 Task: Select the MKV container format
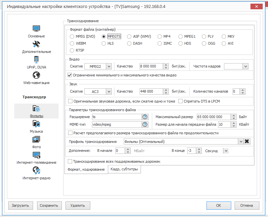pyautogui.click(x=224, y=36)
